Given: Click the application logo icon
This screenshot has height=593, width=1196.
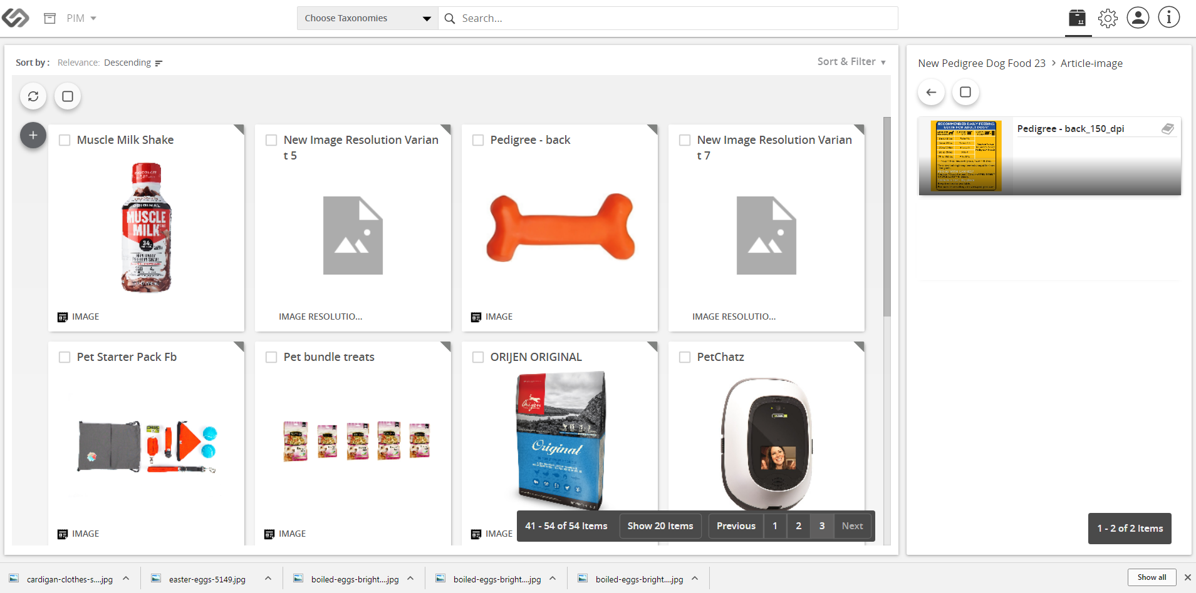Looking at the screenshot, I should point(16,18).
